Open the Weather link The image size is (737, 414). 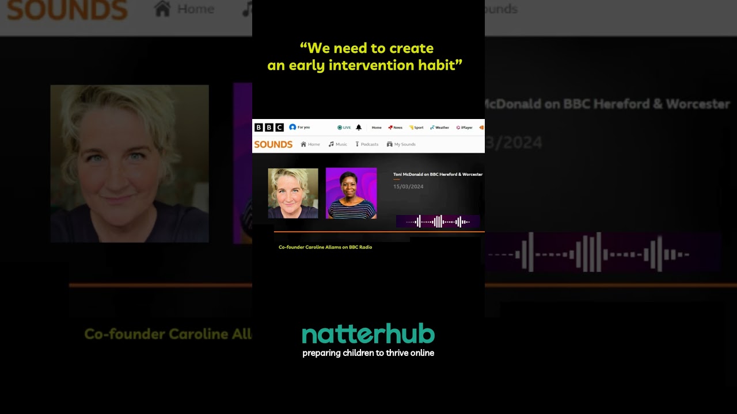[439, 128]
